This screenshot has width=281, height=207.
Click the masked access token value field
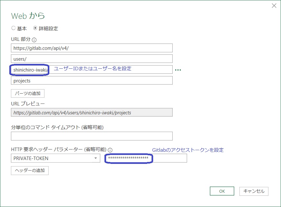(146, 158)
